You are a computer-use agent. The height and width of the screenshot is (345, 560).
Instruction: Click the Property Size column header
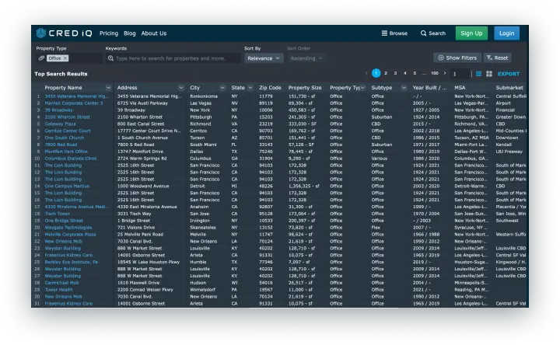[305, 88]
